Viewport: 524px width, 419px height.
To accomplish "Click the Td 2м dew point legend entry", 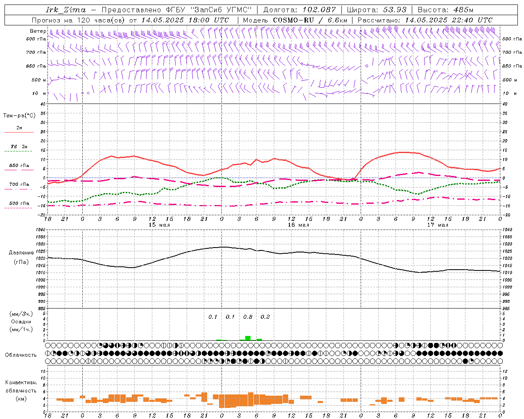I will pos(19,146).
